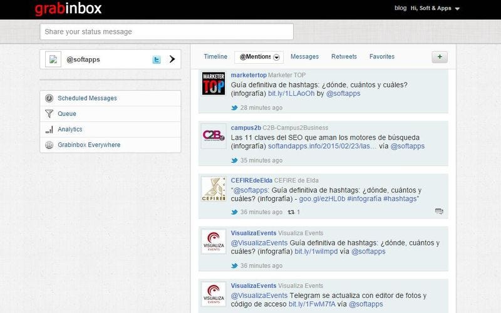Click VisualizaEvents avatar on Telegram tweet
This screenshot has height=313, width=501.
(214, 294)
